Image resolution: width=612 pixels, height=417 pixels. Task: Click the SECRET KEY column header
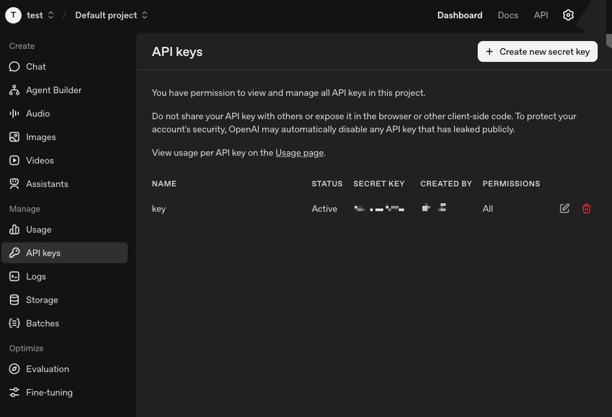pyautogui.click(x=379, y=184)
